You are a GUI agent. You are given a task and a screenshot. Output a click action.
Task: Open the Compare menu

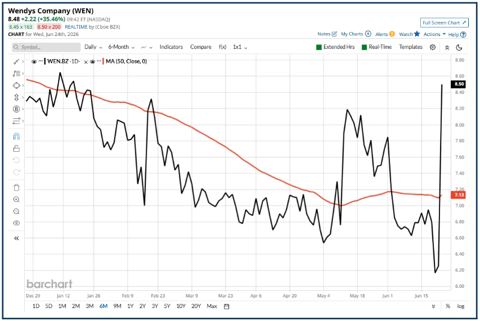(x=200, y=47)
